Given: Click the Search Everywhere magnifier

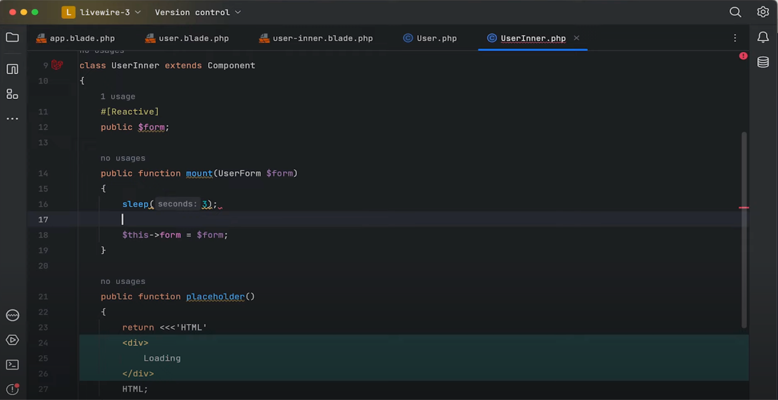Looking at the screenshot, I should (735, 12).
